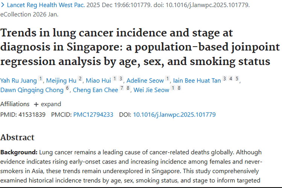Click affiliation superscript 6 after Dawn Qingqing Chong
Image resolution: width=282 pixels, height=188 pixels.
(67, 88)
